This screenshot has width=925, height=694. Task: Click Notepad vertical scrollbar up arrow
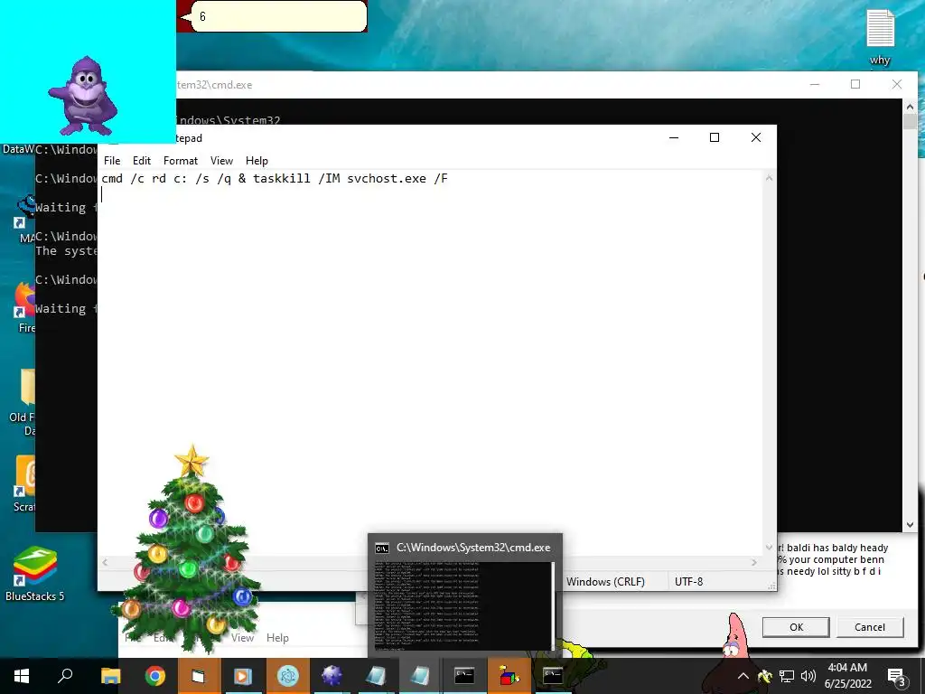[769, 178]
